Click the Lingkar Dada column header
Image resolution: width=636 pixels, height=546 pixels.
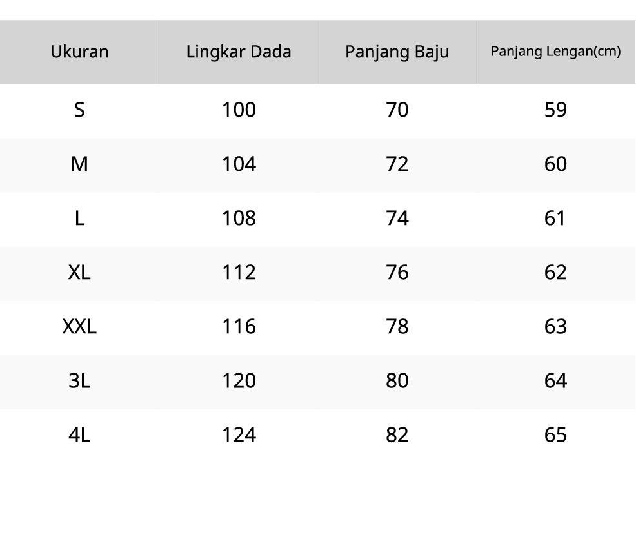click(239, 52)
